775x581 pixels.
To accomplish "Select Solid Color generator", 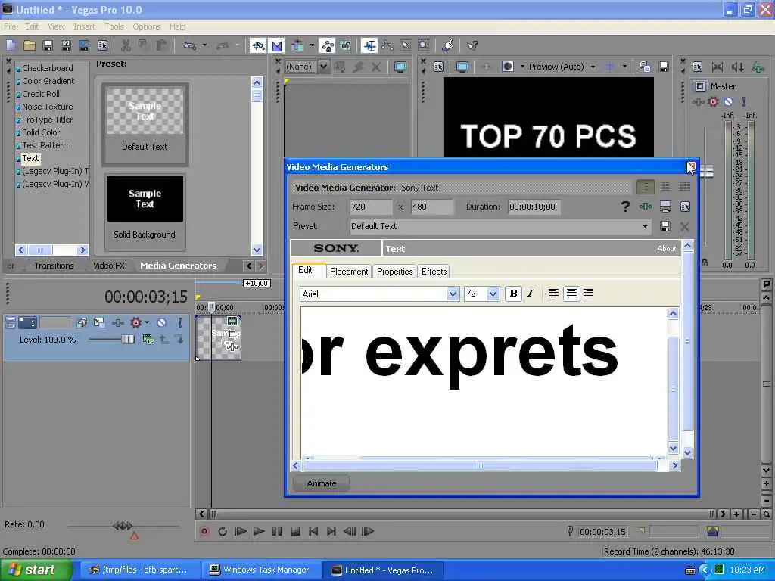I will (41, 132).
